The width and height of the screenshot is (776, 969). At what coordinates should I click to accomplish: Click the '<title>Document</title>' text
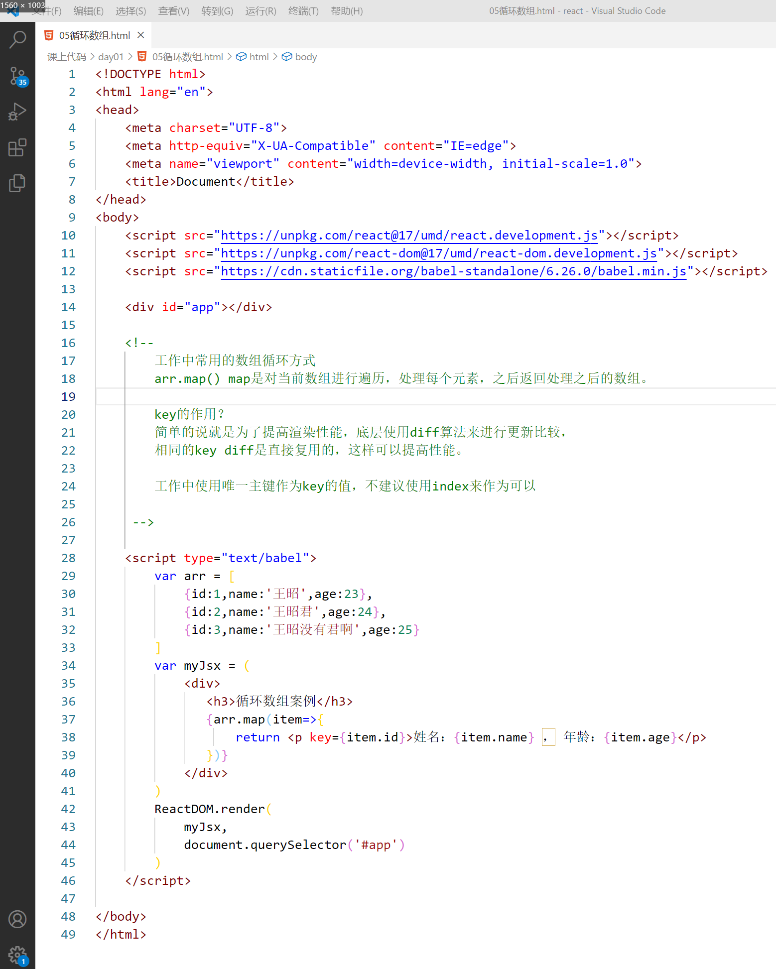click(x=210, y=182)
